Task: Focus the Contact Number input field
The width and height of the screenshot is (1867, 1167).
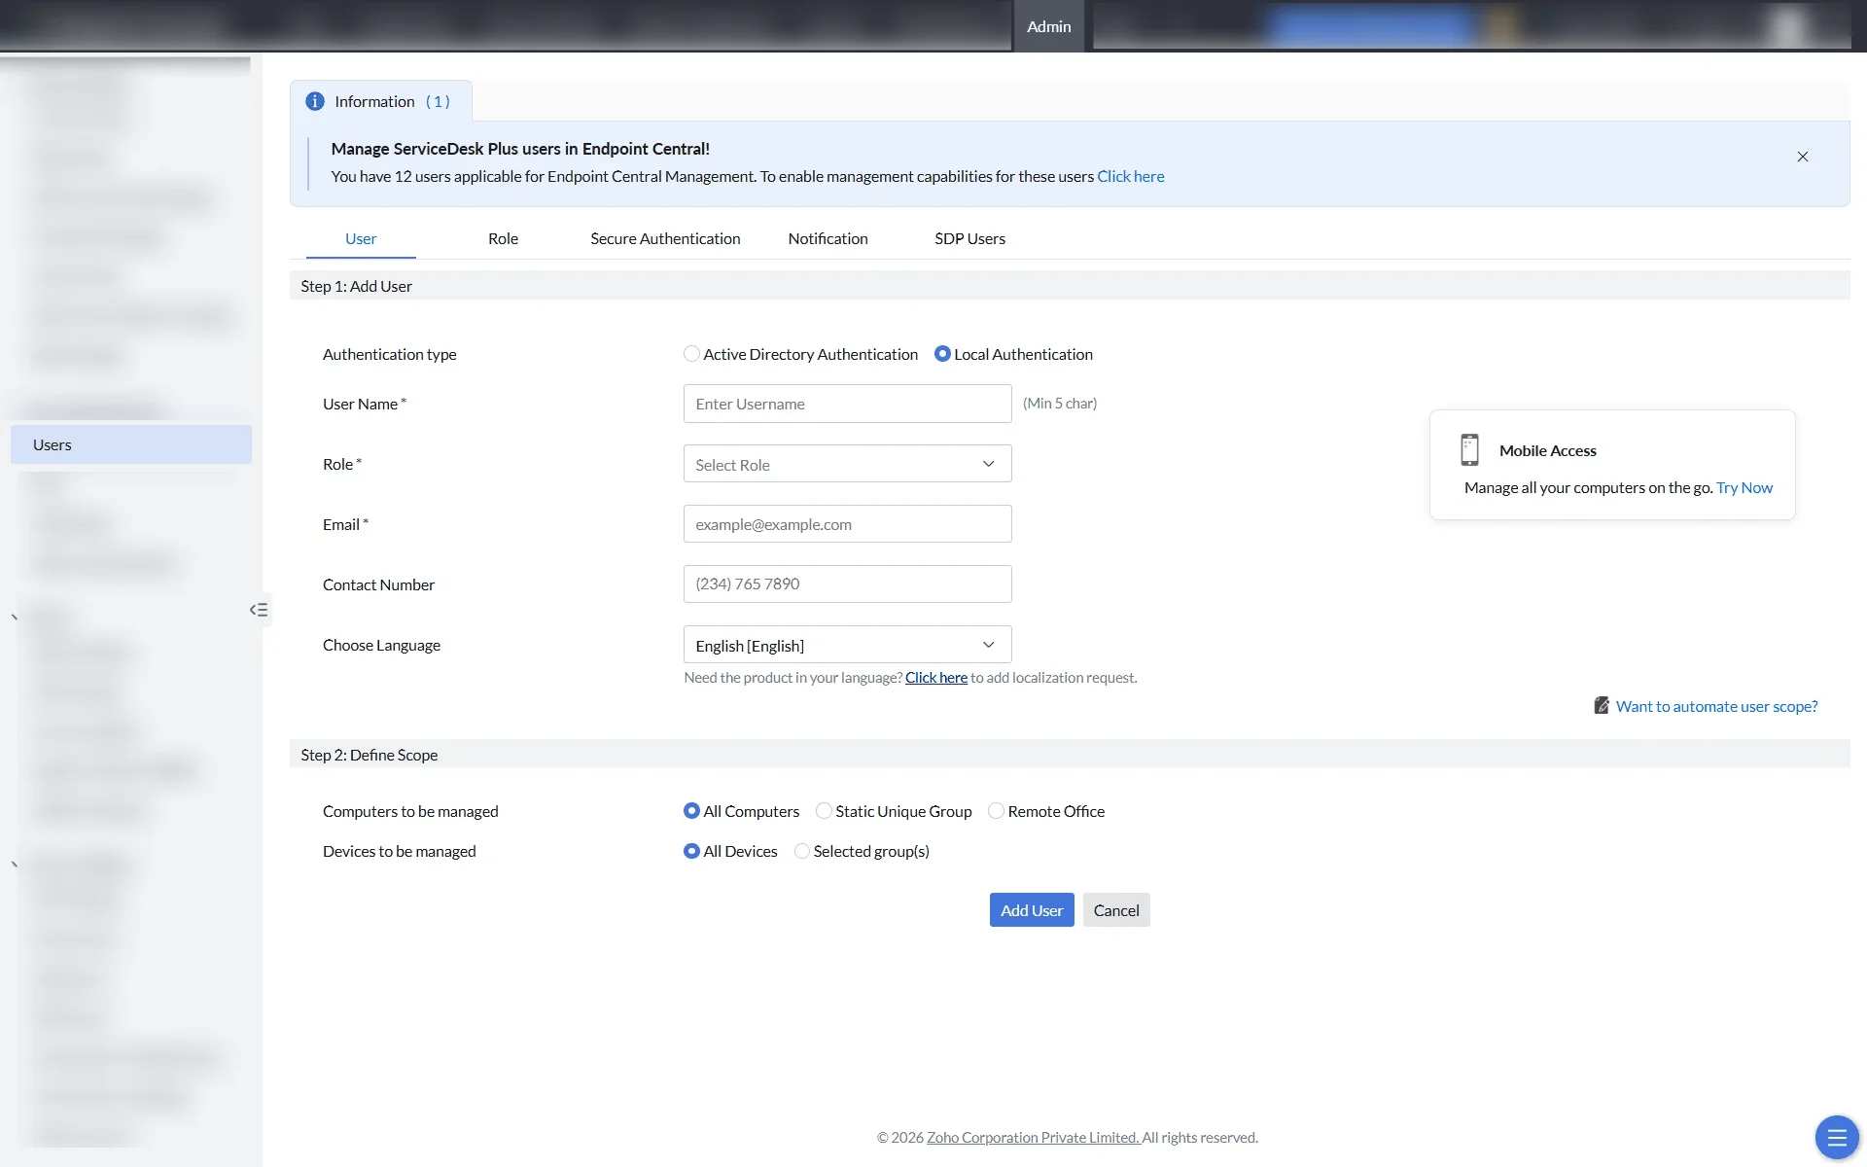Action: point(847,583)
